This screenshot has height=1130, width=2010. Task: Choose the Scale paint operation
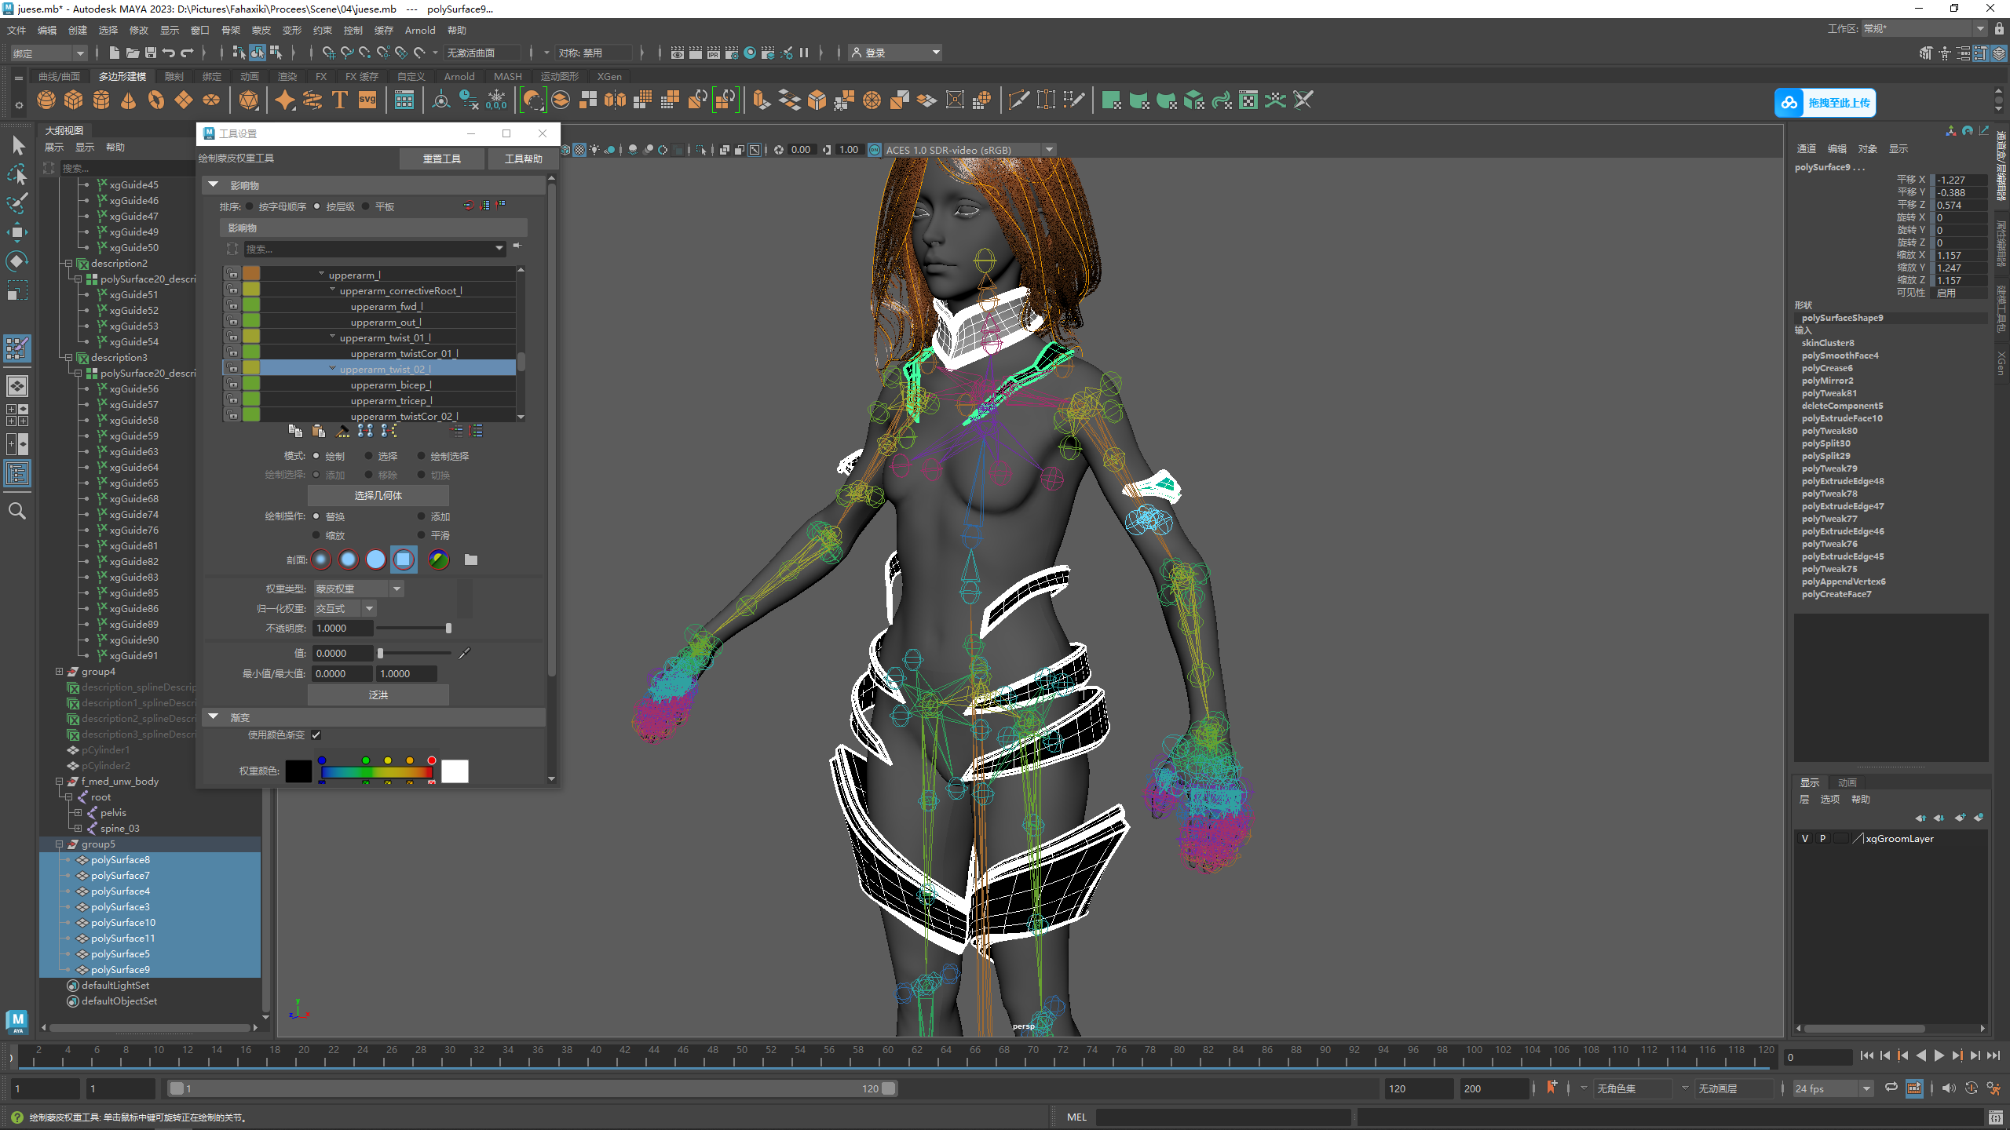coord(316,535)
